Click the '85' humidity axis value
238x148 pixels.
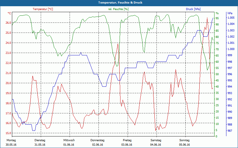[217, 31]
